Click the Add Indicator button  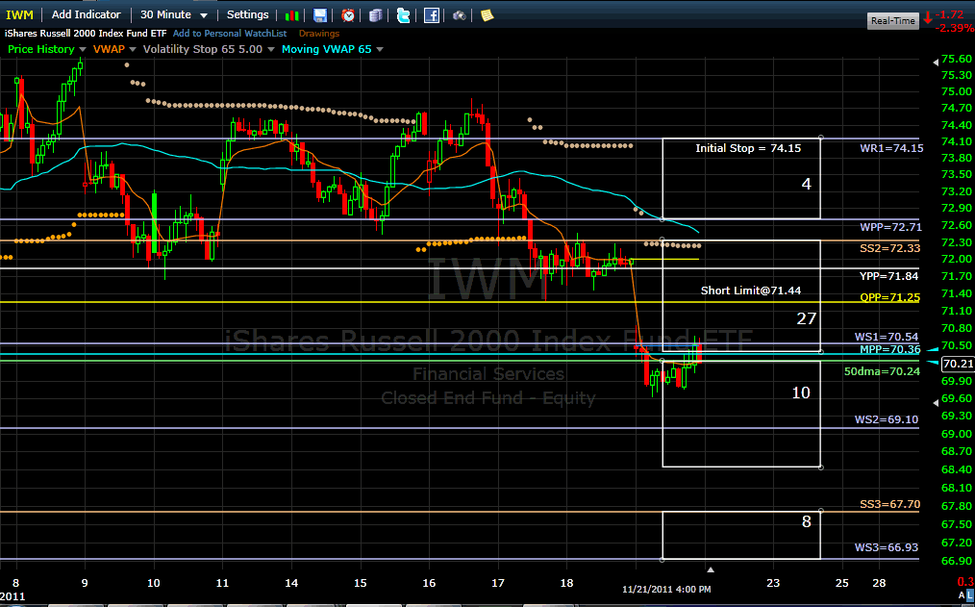(x=86, y=15)
